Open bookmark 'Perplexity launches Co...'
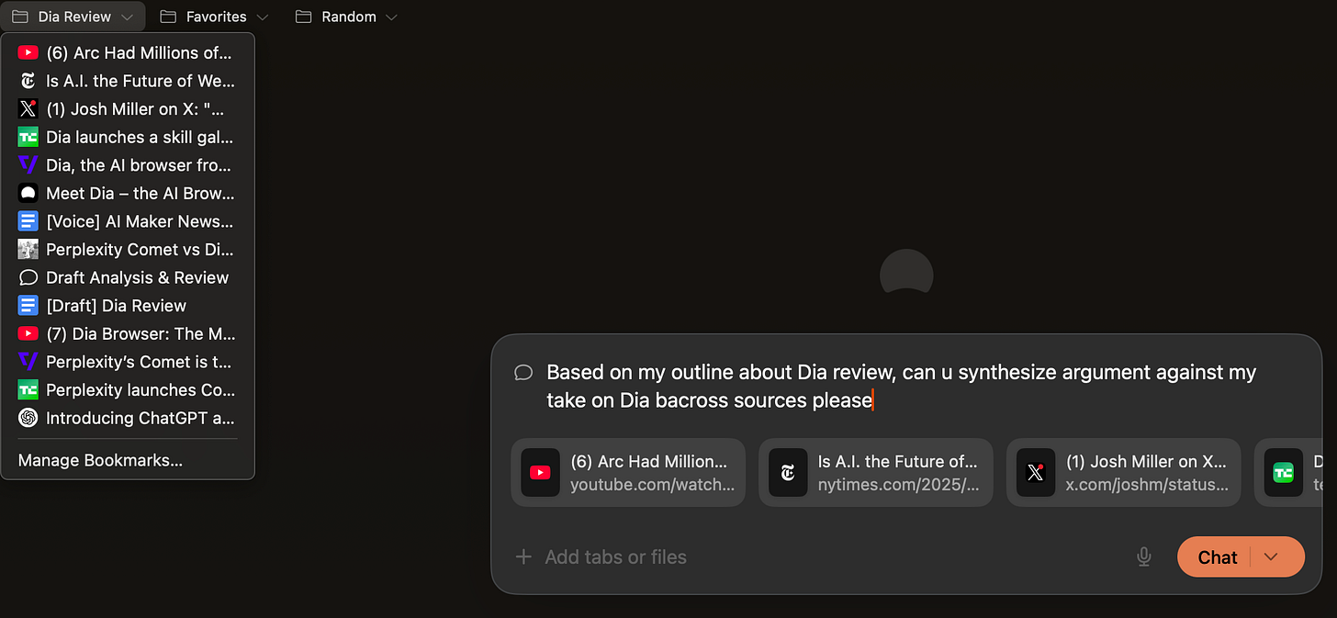Image resolution: width=1337 pixels, height=618 pixels. [128, 389]
